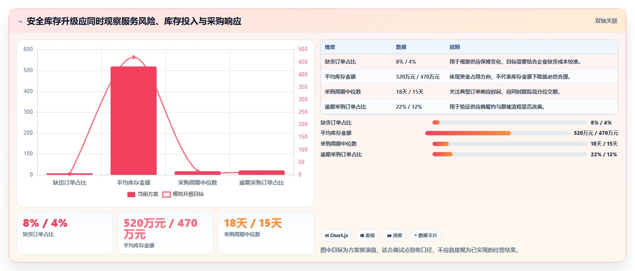This screenshot has width=635, height=271.
Task: Click the 18天 / 15天 data card
Action: point(266,233)
